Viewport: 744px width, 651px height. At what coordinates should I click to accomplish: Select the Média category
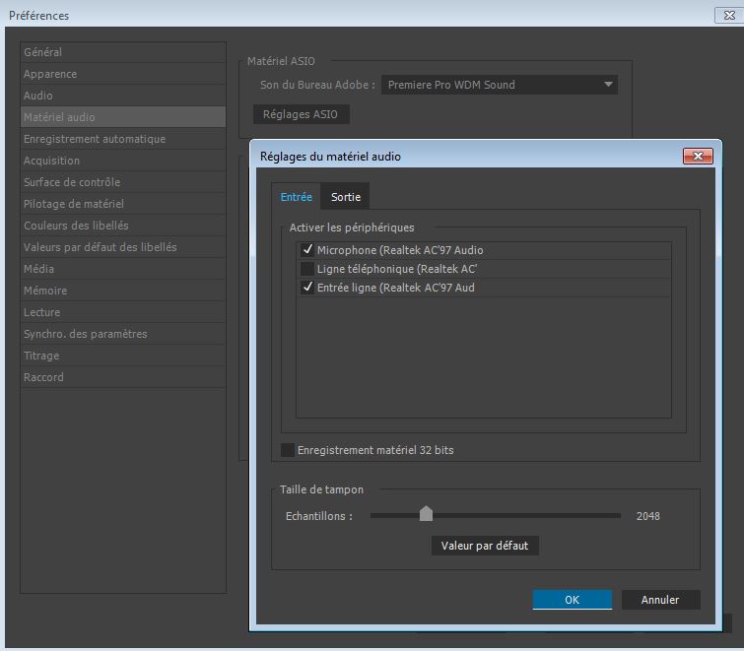point(123,269)
